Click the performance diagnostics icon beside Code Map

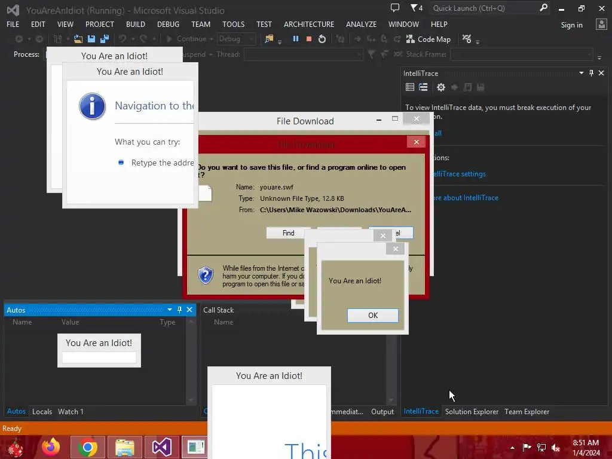(467, 39)
